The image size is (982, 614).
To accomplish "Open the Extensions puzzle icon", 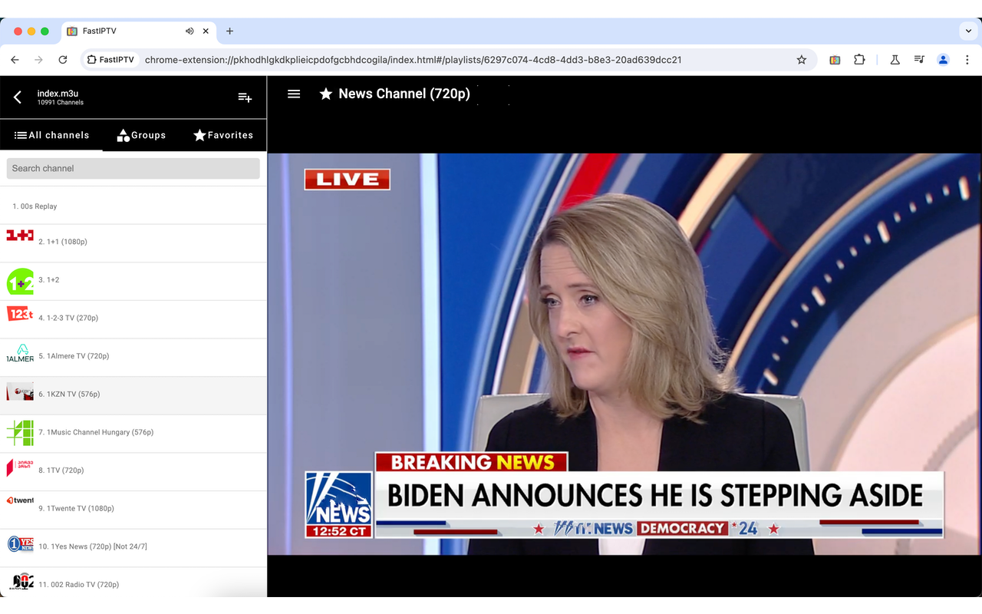I will 859,60.
